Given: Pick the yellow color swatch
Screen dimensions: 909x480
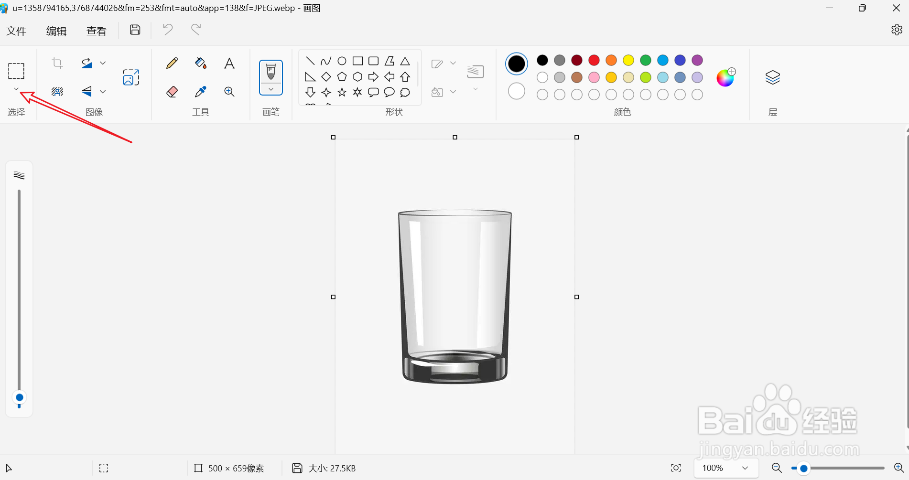Looking at the screenshot, I should [x=628, y=60].
